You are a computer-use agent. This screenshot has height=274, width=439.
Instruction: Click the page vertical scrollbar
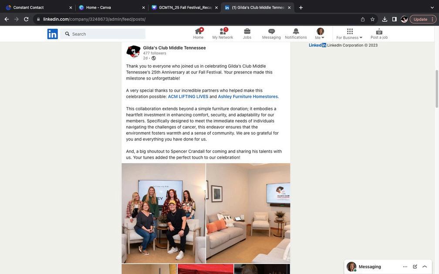tap(436, 89)
